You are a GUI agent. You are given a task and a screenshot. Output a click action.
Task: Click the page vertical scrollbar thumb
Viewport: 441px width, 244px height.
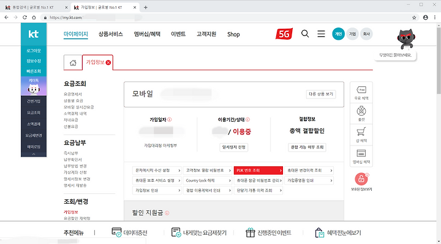coord(439,61)
